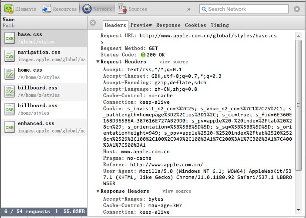Select billboard.css under /v/home/z/styles
The image size is (306, 218).
pyautogui.click(x=44, y=92)
